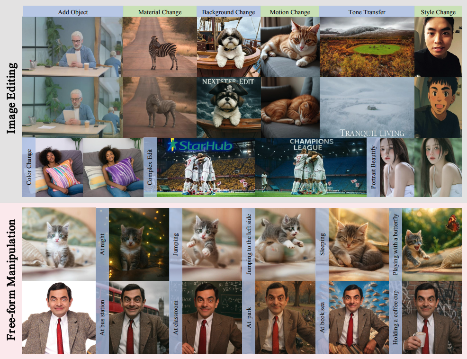Image resolution: width=467 pixels, height=359 pixels.
Task: Click the Color Change vertical label
Action: pos(29,167)
